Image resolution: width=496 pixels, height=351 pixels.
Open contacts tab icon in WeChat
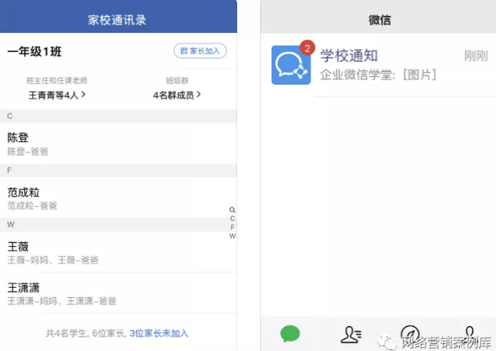pos(351,334)
